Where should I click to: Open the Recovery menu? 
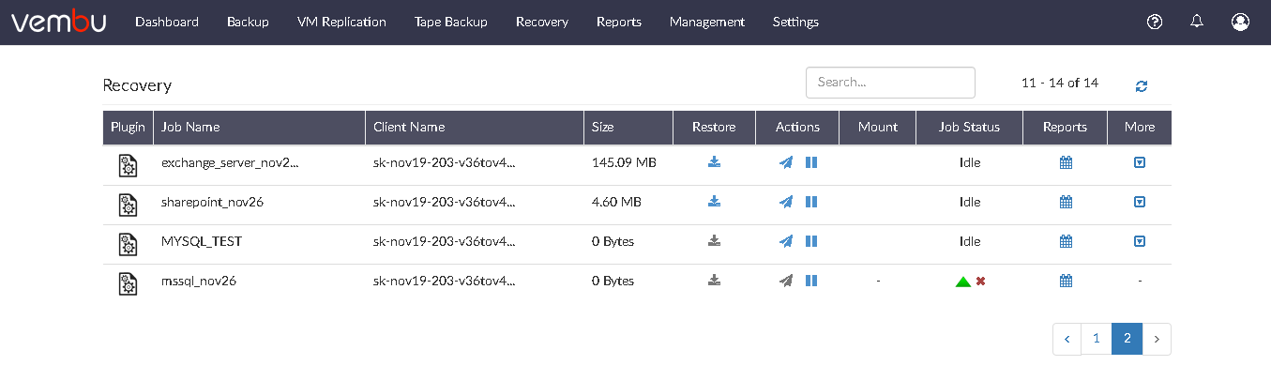point(542,22)
